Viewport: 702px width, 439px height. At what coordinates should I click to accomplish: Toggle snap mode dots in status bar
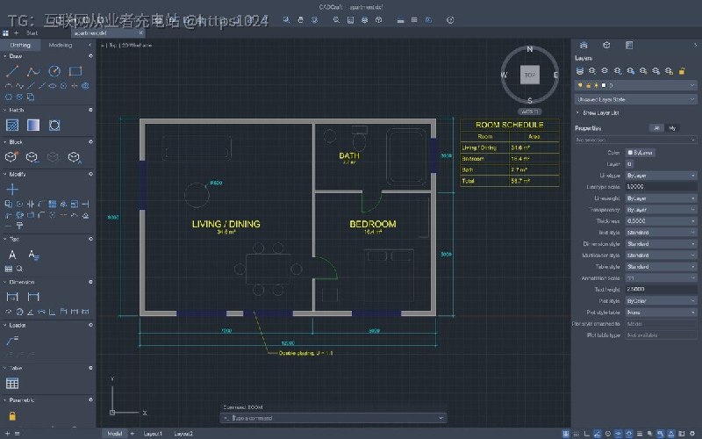[x=577, y=434]
